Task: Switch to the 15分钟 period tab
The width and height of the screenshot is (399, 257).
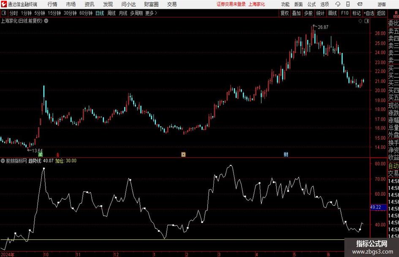Action: pyautogui.click(x=54, y=13)
